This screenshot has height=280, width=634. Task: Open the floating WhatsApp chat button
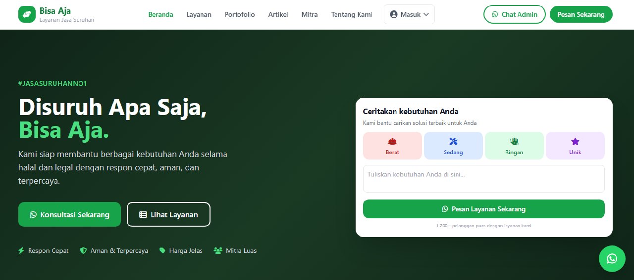pos(612,259)
